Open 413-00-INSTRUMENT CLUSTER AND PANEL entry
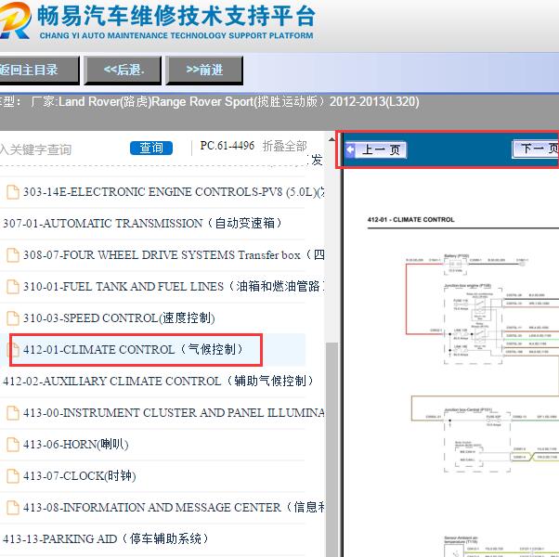Image resolution: width=559 pixels, height=557 pixels. (x=174, y=413)
